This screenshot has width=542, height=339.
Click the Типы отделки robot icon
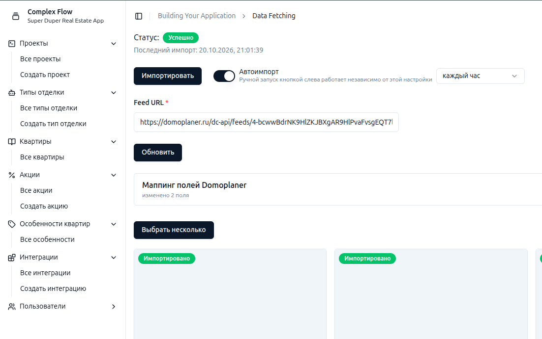[12, 92]
